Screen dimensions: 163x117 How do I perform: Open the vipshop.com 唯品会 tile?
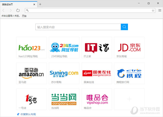pyautogui.click(x=97, y=99)
